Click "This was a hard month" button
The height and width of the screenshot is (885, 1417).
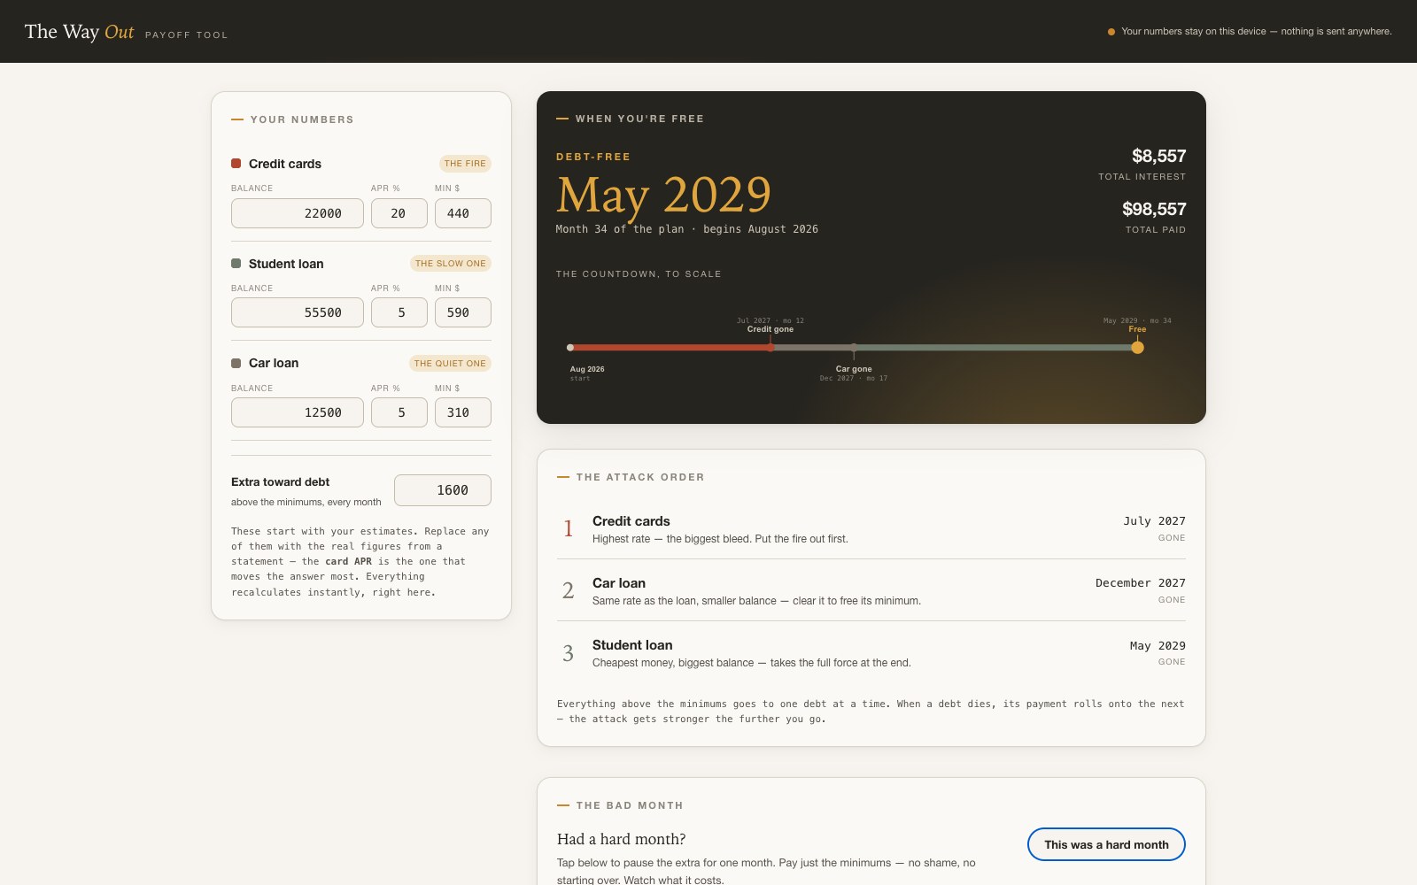point(1106,844)
